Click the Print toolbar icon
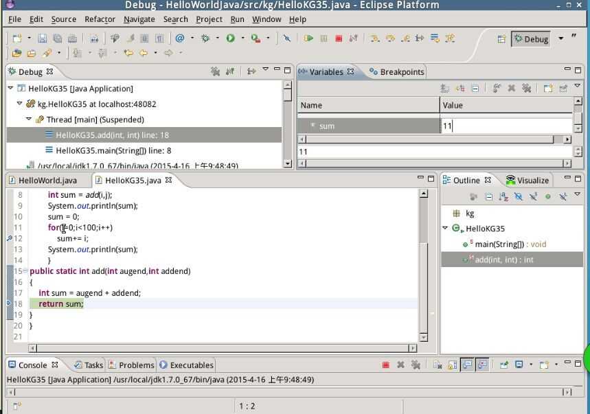The image size is (590, 414). [x=72, y=38]
